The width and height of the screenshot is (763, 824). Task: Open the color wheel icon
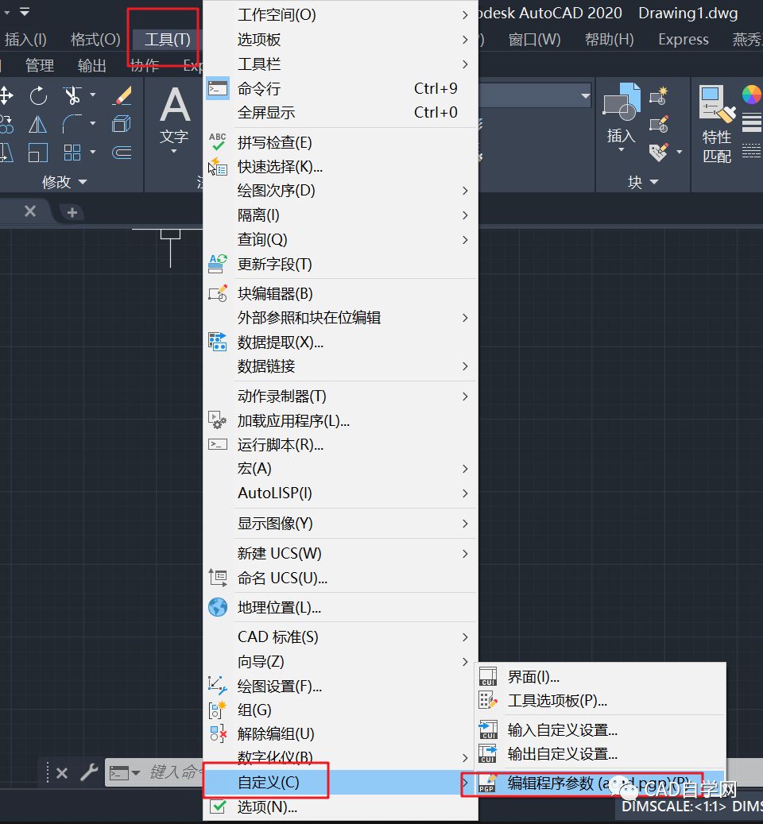point(752,95)
